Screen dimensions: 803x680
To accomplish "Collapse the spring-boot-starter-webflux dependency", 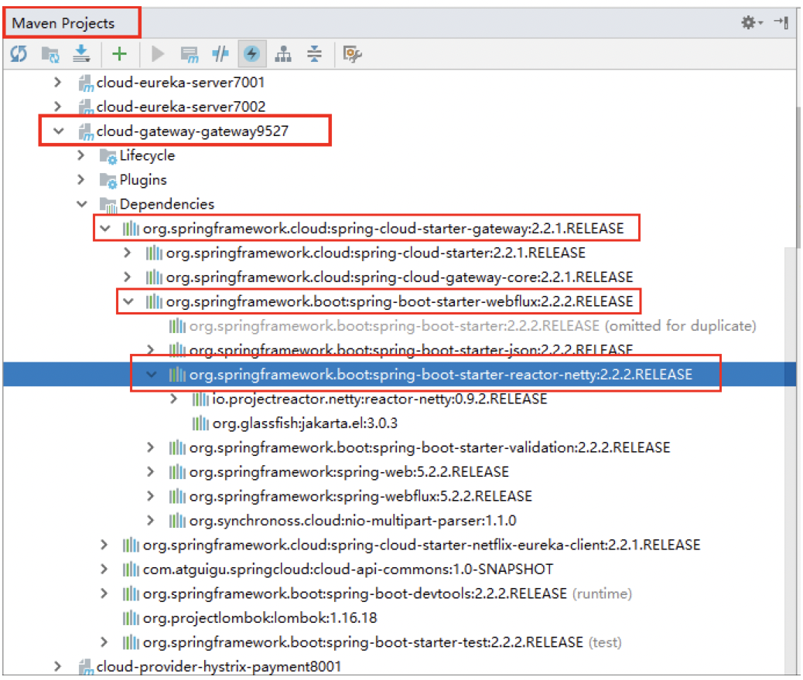I will click(x=128, y=301).
